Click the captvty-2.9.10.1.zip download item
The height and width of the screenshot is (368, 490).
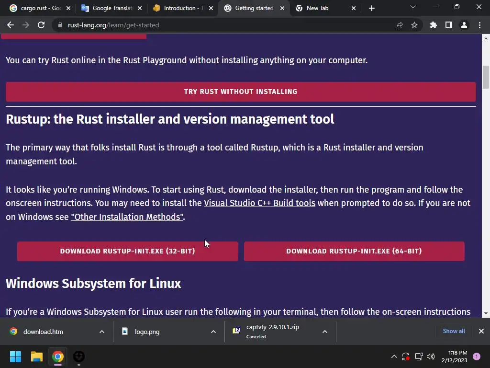click(272, 332)
